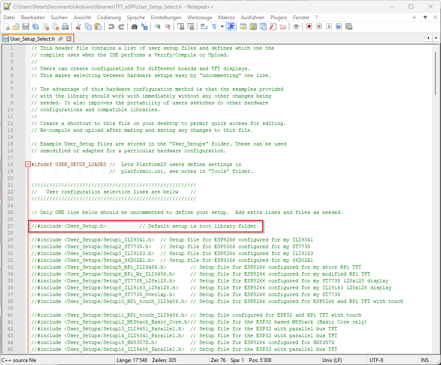Viewport: 441px width, 365px height.
Task: Toggle monitoring with the eye icon
Action: (296, 27)
